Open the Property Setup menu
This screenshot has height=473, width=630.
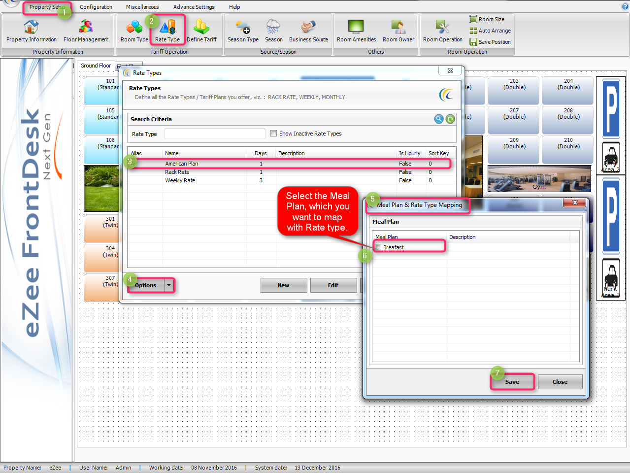click(47, 7)
